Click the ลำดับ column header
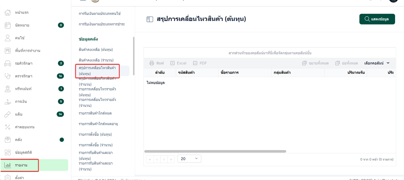 pos(160,73)
